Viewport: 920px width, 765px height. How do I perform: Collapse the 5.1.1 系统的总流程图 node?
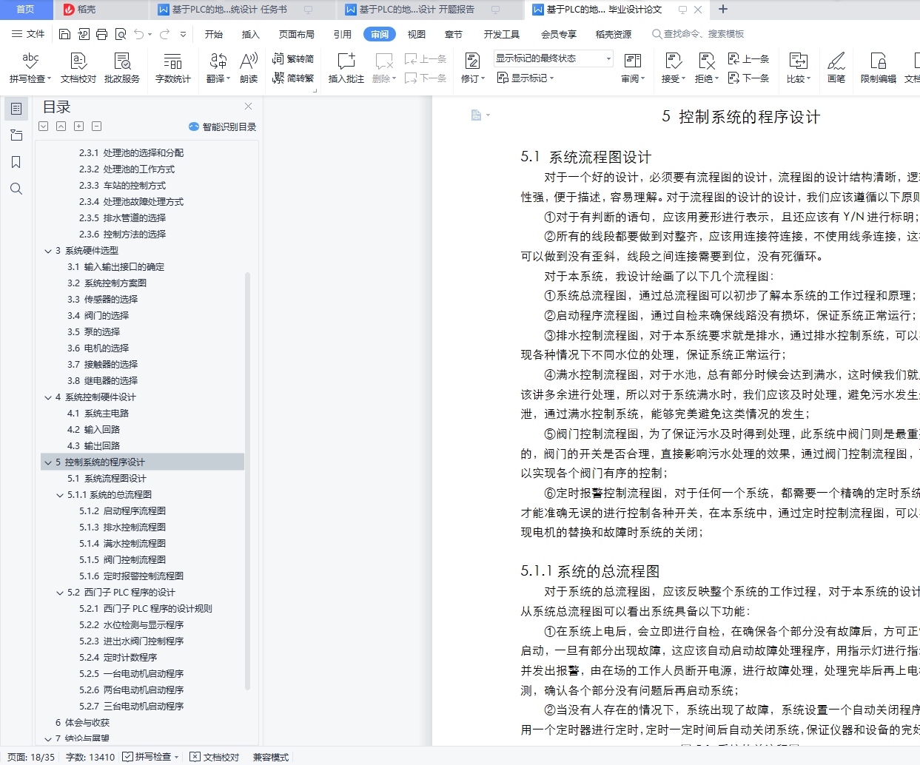[60, 495]
